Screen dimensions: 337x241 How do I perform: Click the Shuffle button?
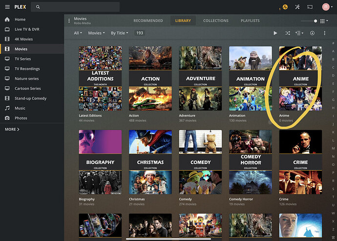tap(288, 33)
